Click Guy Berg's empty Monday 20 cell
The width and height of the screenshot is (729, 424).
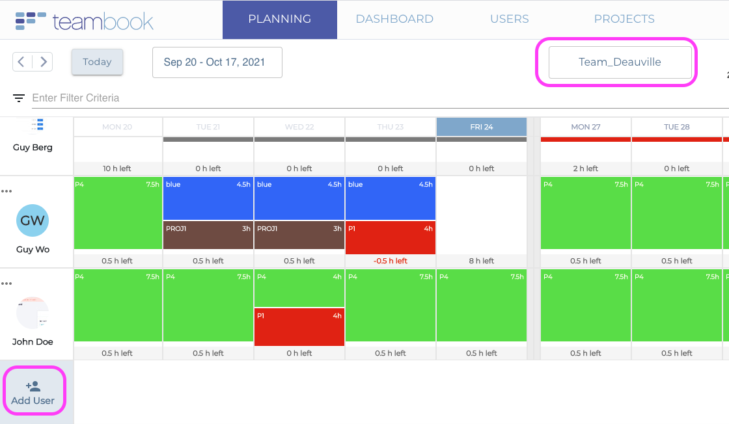(118, 150)
